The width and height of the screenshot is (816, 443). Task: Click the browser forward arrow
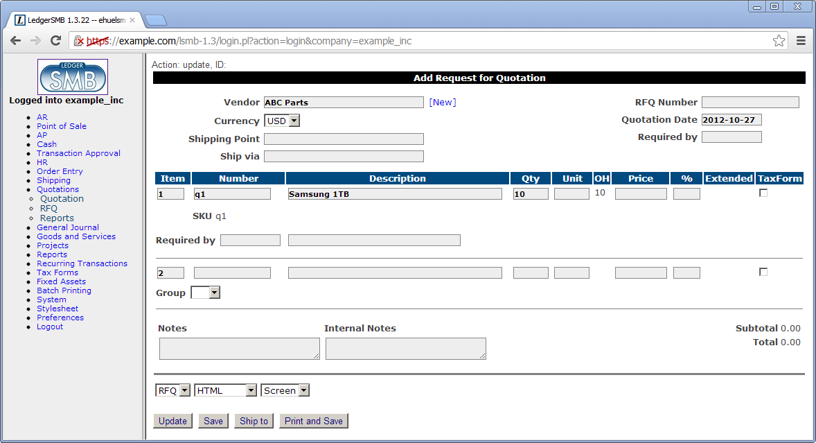pos(35,41)
